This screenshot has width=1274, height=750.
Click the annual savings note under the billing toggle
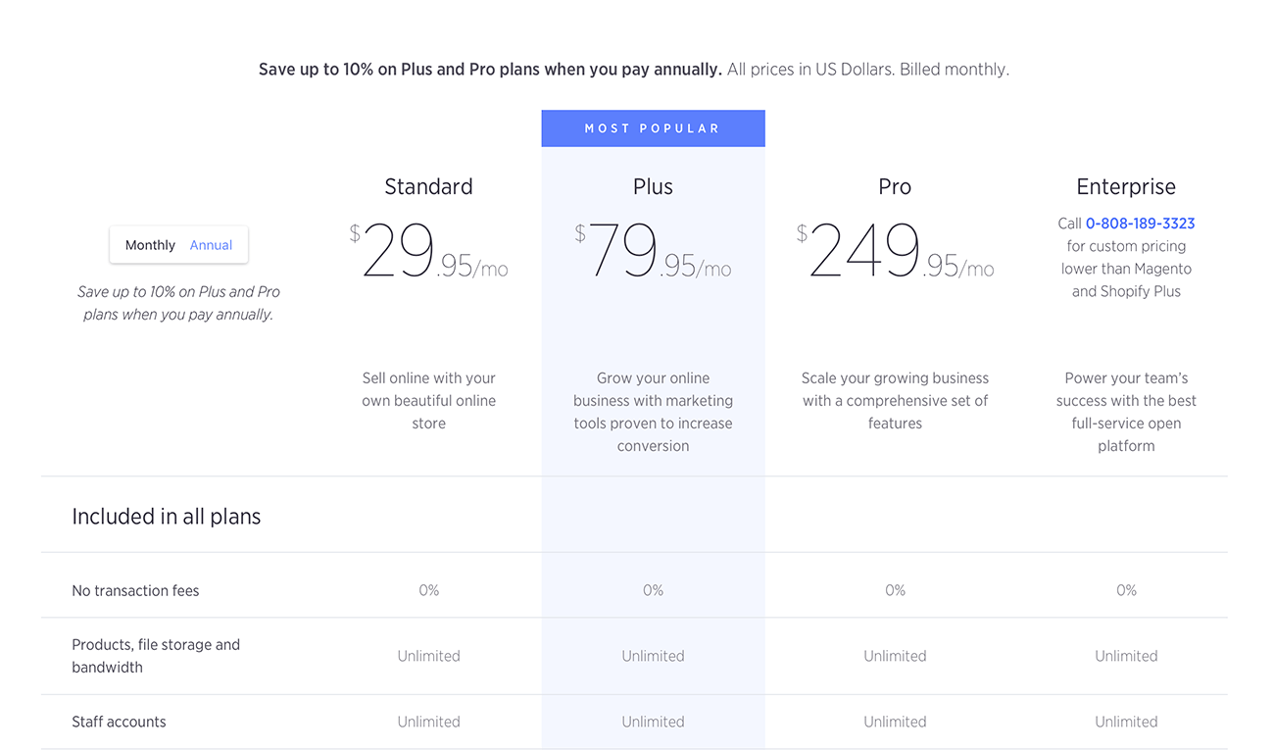(178, 303)
